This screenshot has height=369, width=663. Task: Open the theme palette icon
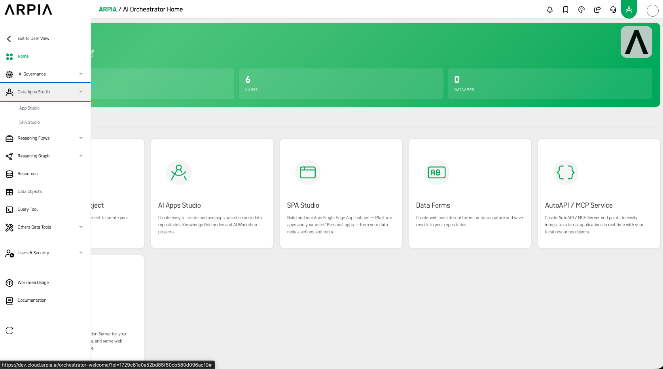tap(582, 9)
